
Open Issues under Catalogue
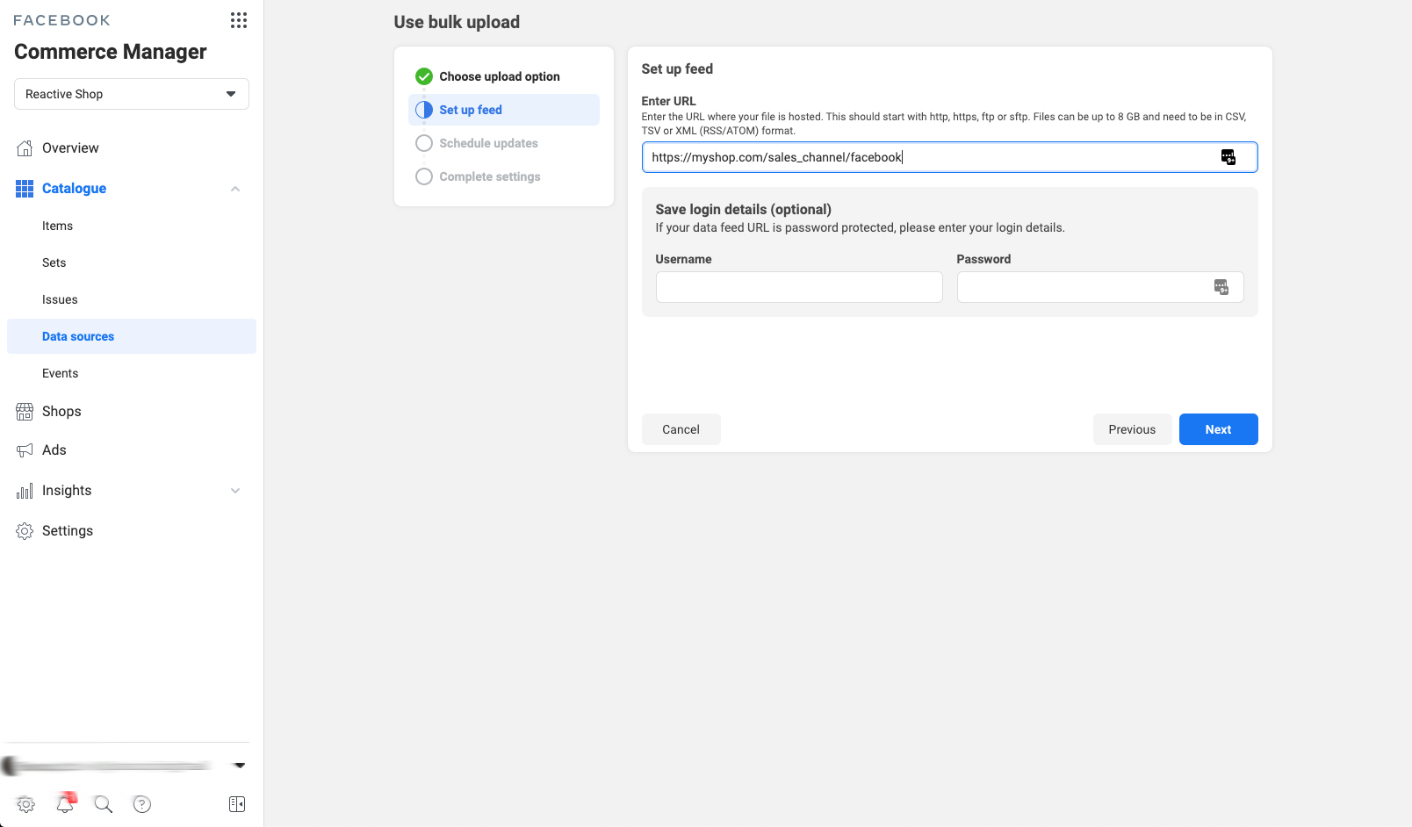[60, 299]
